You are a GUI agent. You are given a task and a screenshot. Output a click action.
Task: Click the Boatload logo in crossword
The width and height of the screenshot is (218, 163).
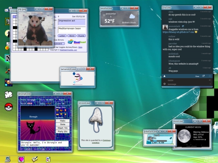(x=77, y=42)
